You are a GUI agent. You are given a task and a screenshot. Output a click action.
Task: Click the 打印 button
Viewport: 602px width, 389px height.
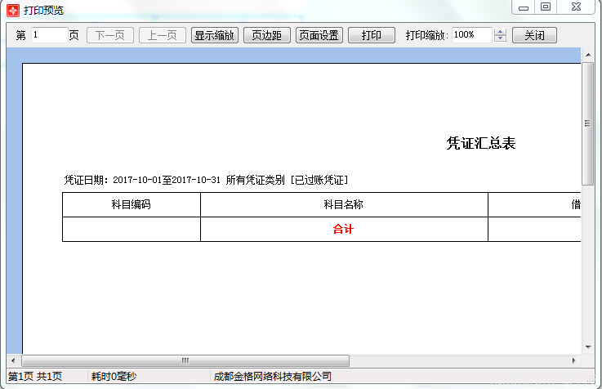(371, 36)
